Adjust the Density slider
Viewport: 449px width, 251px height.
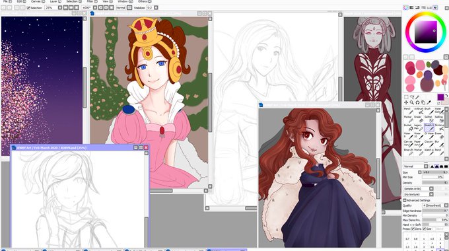[x=434, y=182]
